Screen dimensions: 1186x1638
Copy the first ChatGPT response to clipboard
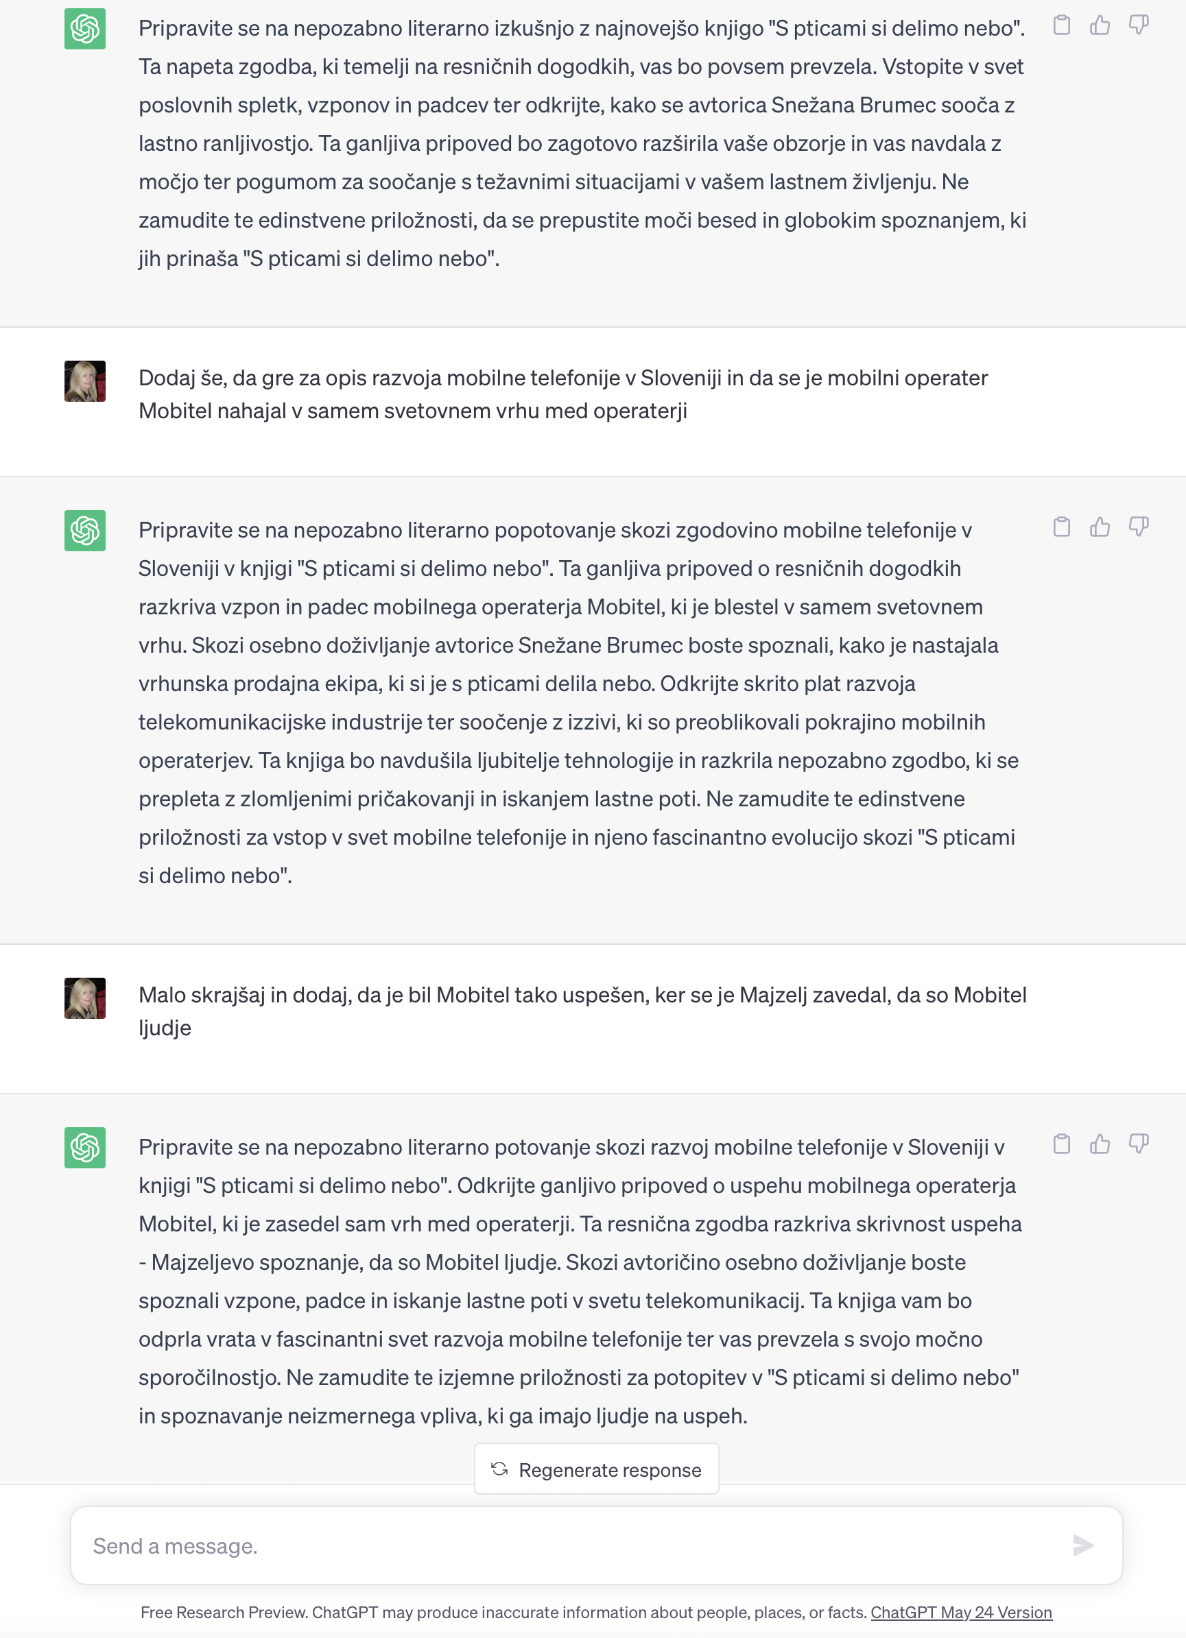pos(1061,25)
